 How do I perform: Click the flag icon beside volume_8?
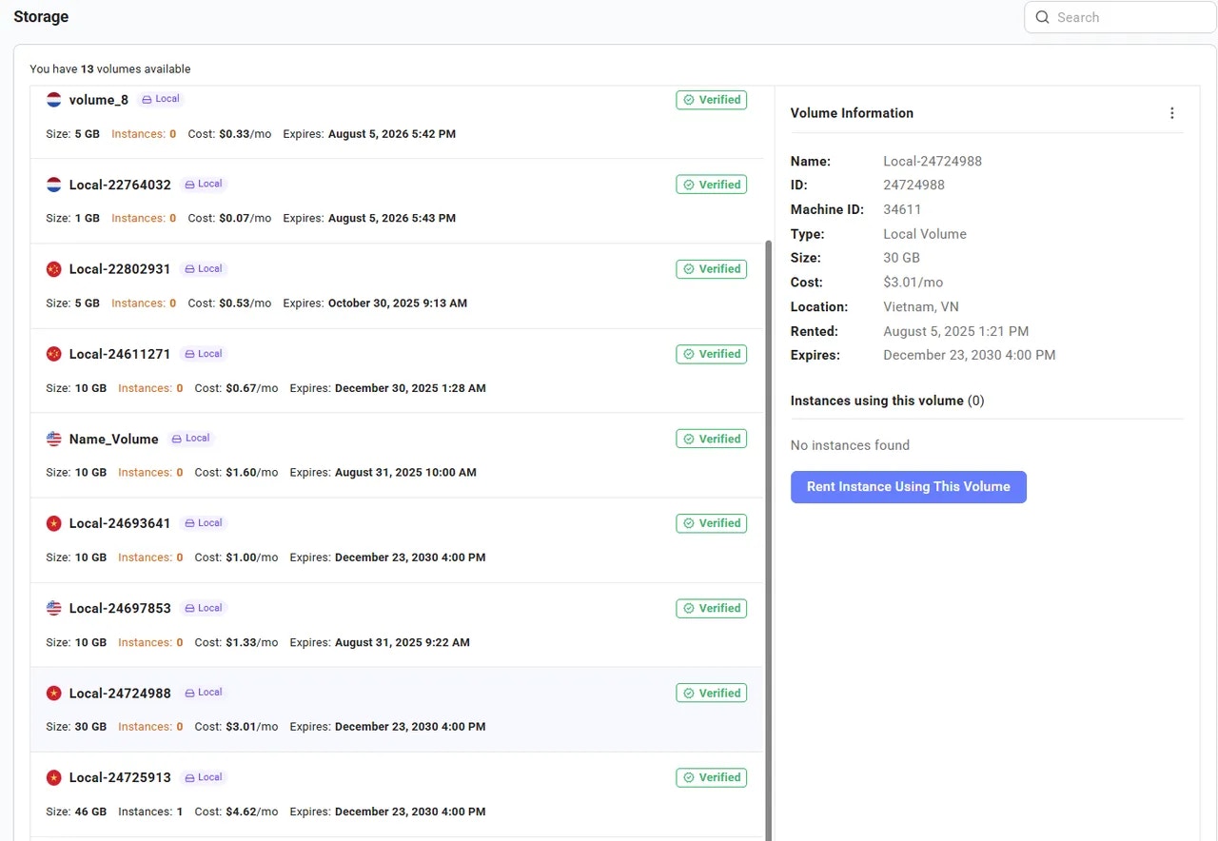coord(54,98)
